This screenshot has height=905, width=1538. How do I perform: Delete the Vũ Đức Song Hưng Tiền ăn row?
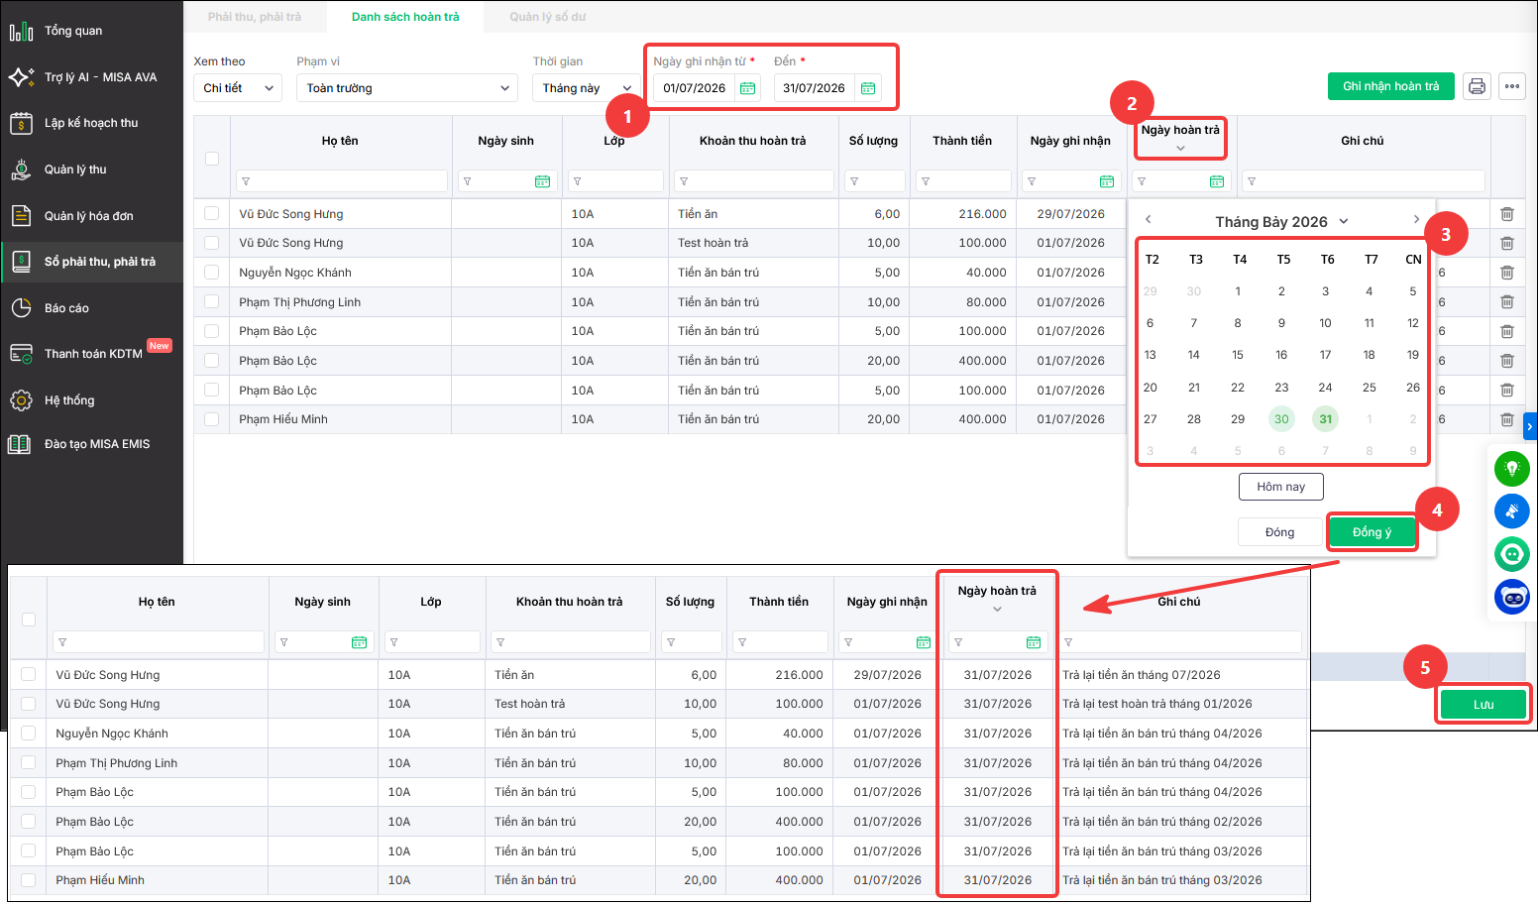click(1506, 214)
